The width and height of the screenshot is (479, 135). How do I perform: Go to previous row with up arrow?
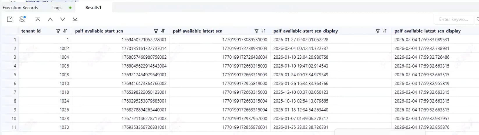tap(50, 19)
